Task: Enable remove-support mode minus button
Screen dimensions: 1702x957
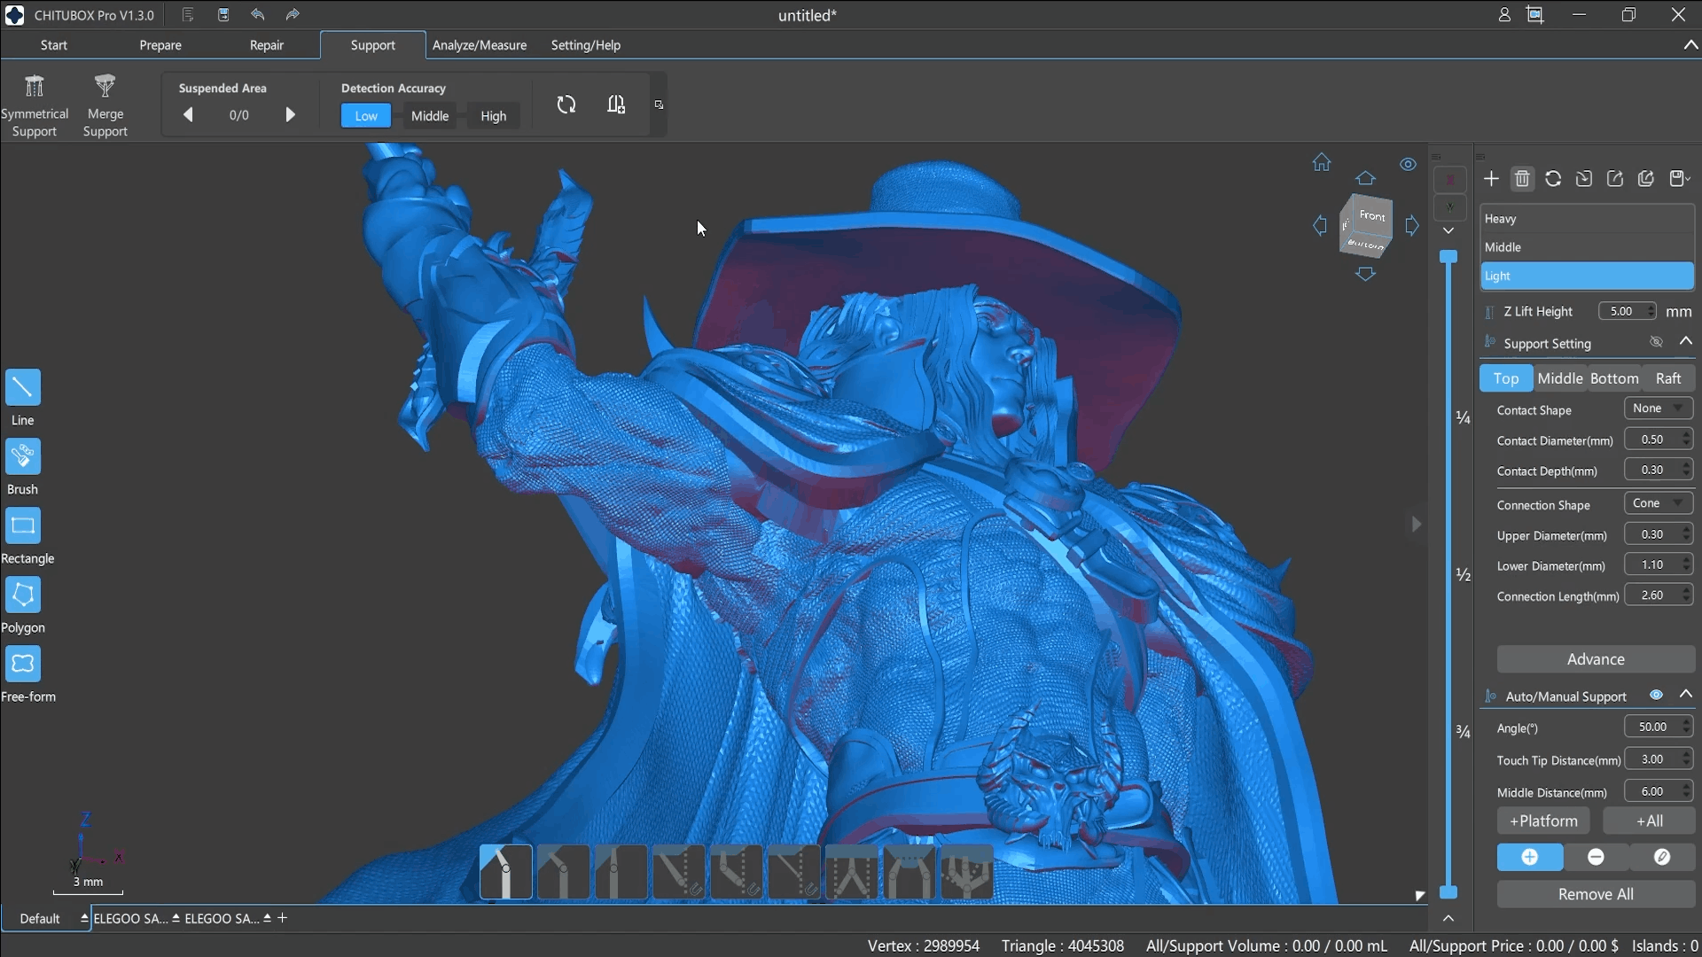Action: coord(1596,857)
